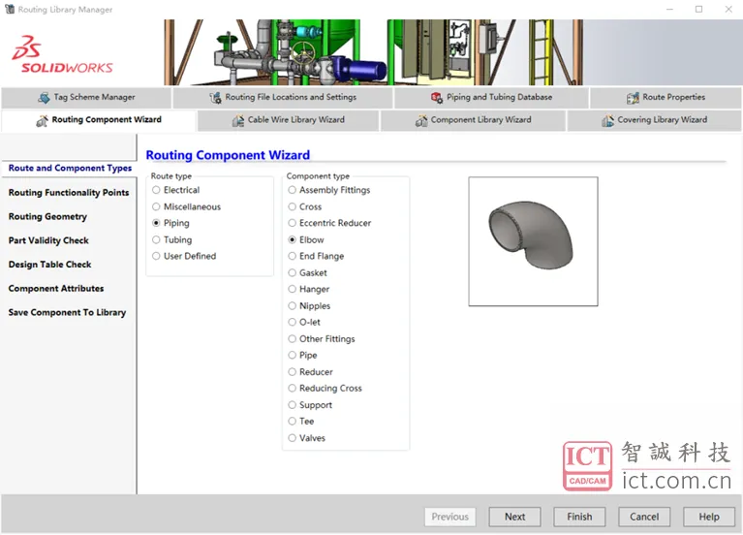Choose Eccentric Reducer component type
This screenshot has width=743, height=535.
tap(292, 223)
